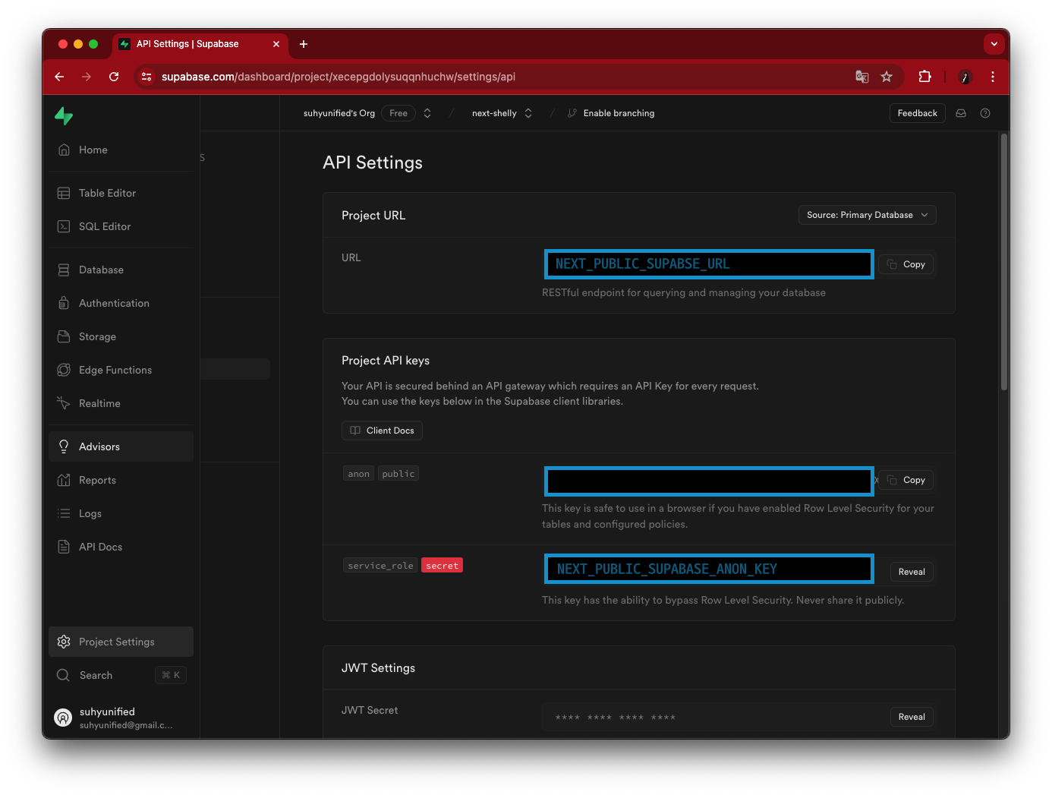This screenshot has width=1052, height=795.
Task: Click the suhyunified's Org link
Action: click(x=339, y=113)
